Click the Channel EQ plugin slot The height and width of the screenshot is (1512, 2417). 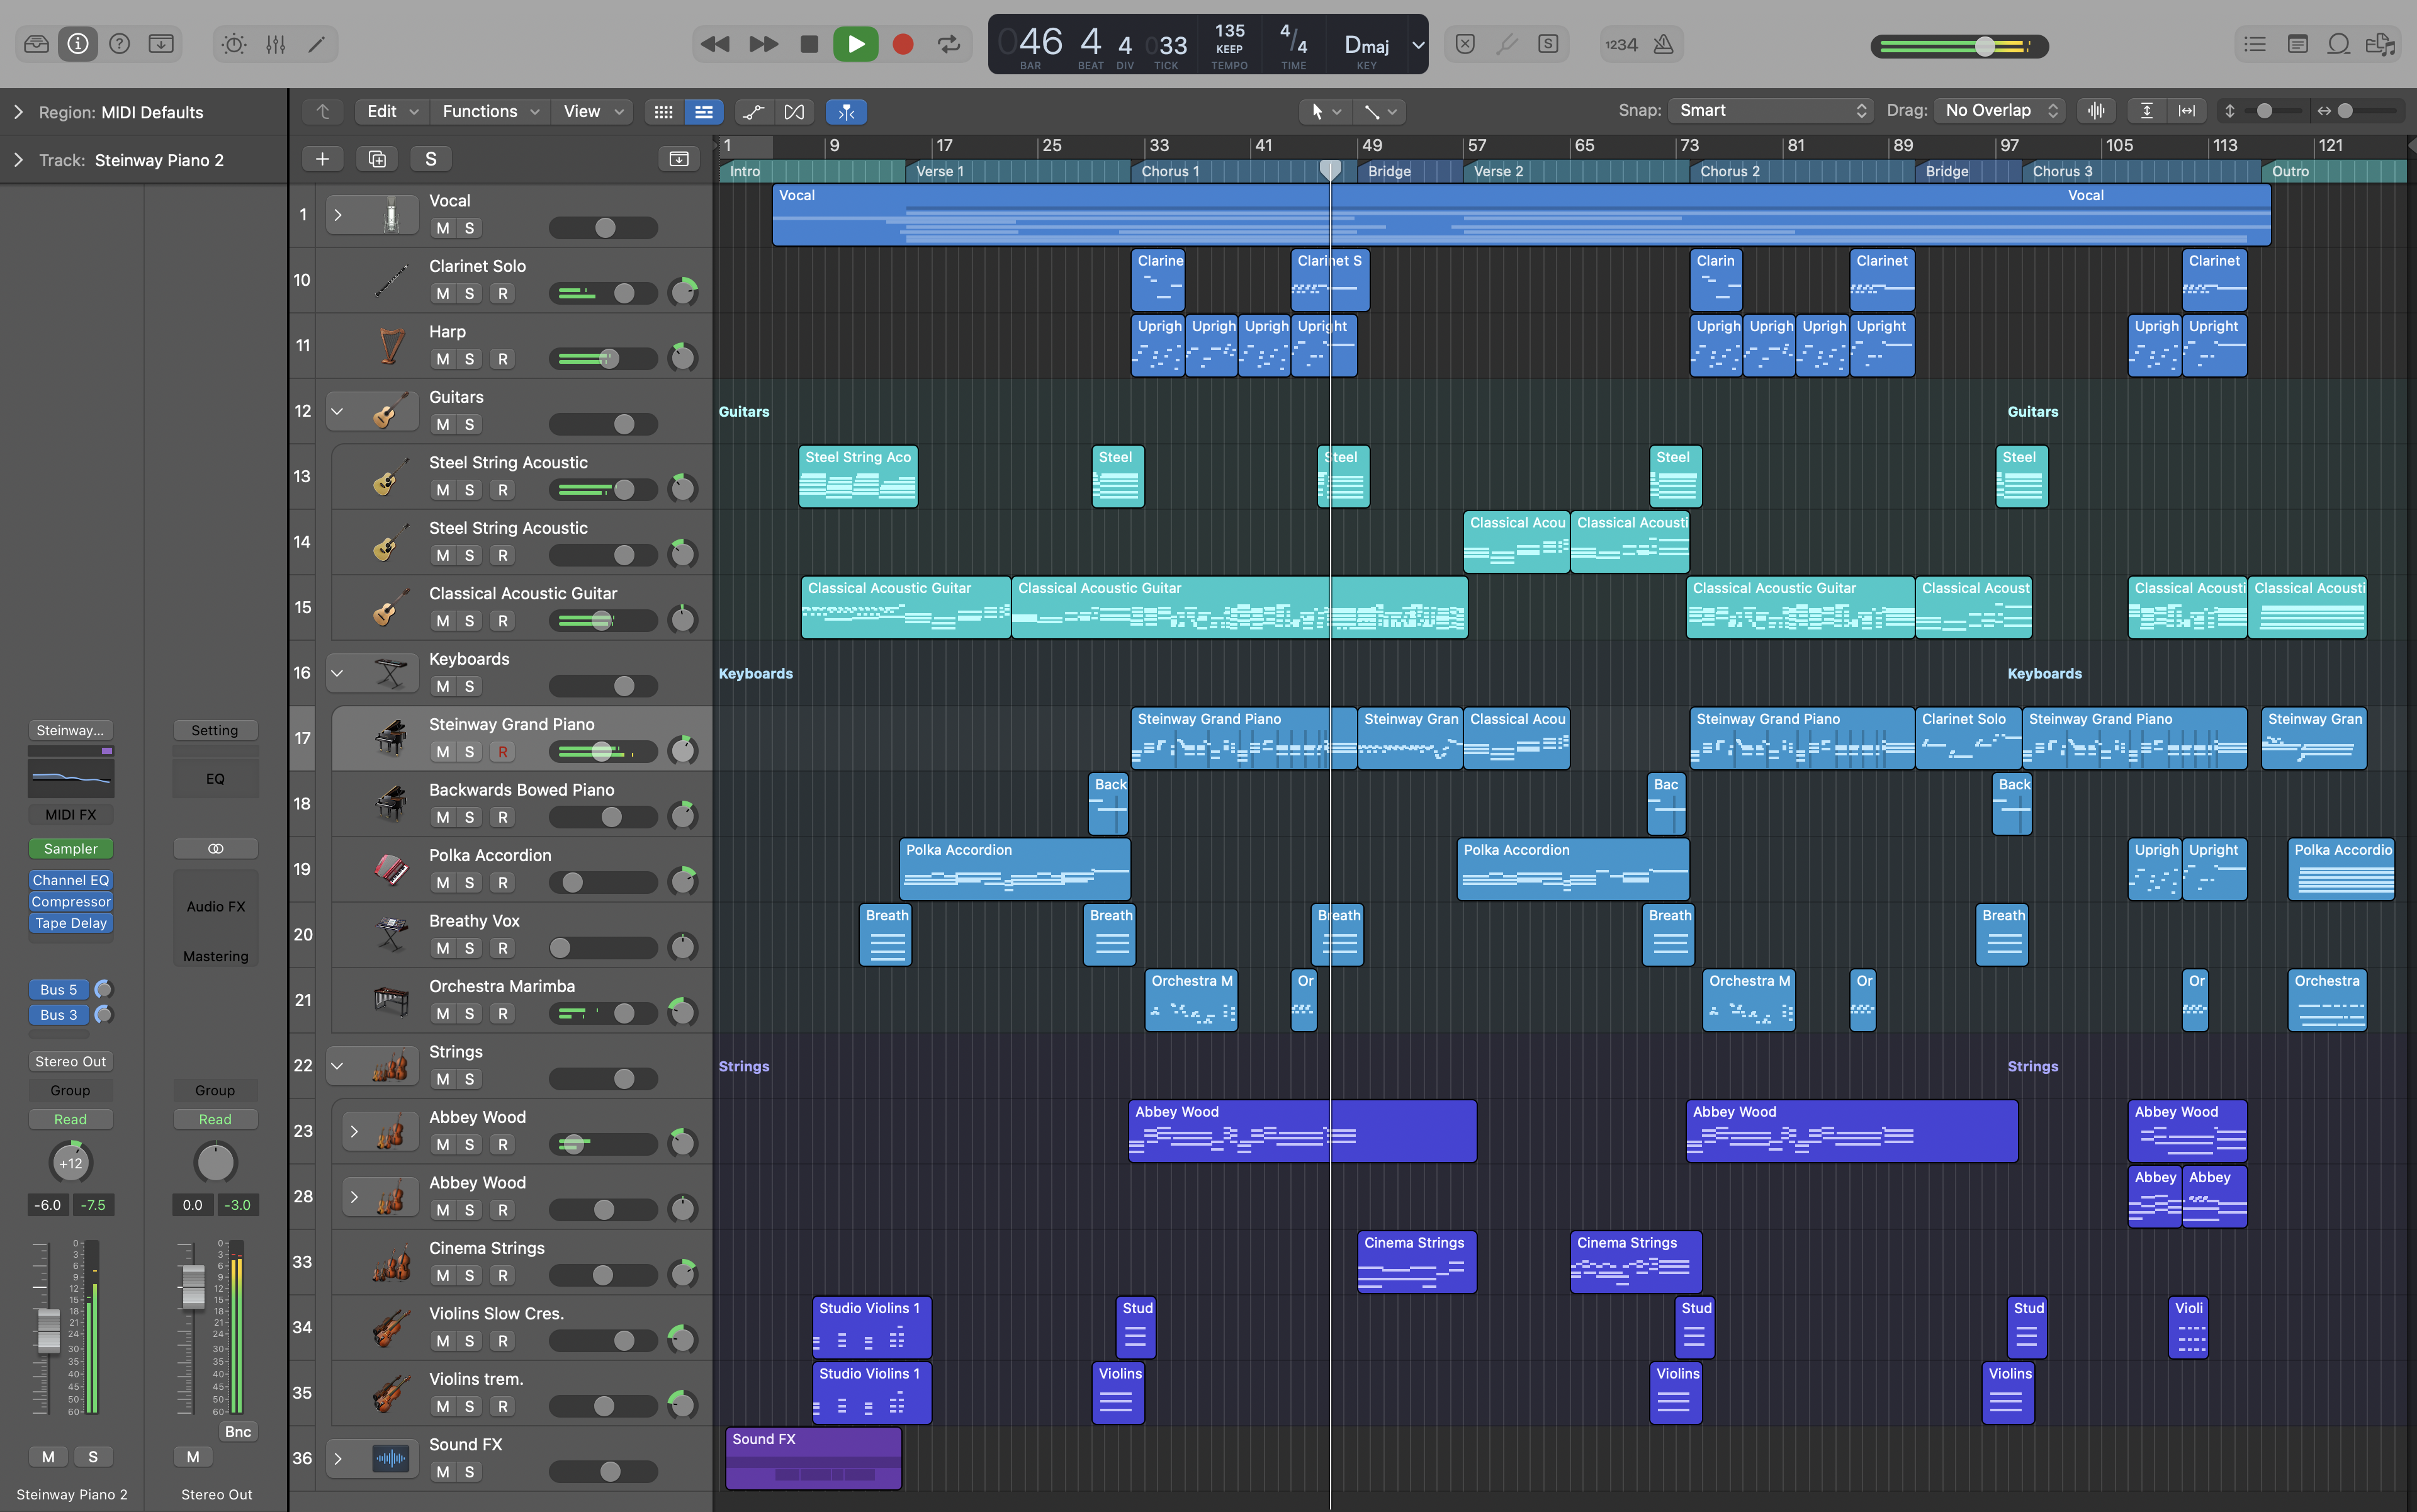70,880
